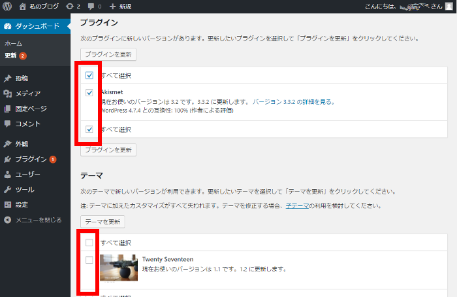The image size is (457, 297).
Task: Click 新規 in the admin bar
Action: click(125, 6)
